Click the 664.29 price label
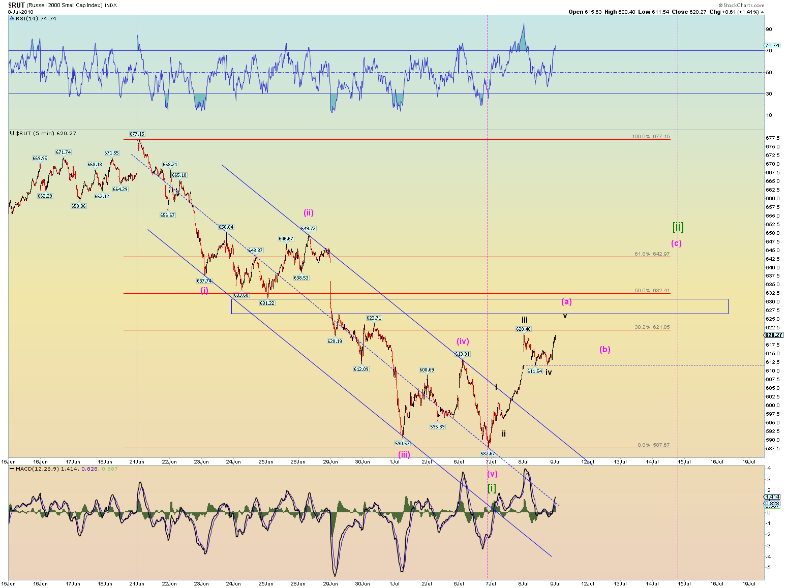788x588 pixels. 120,189
